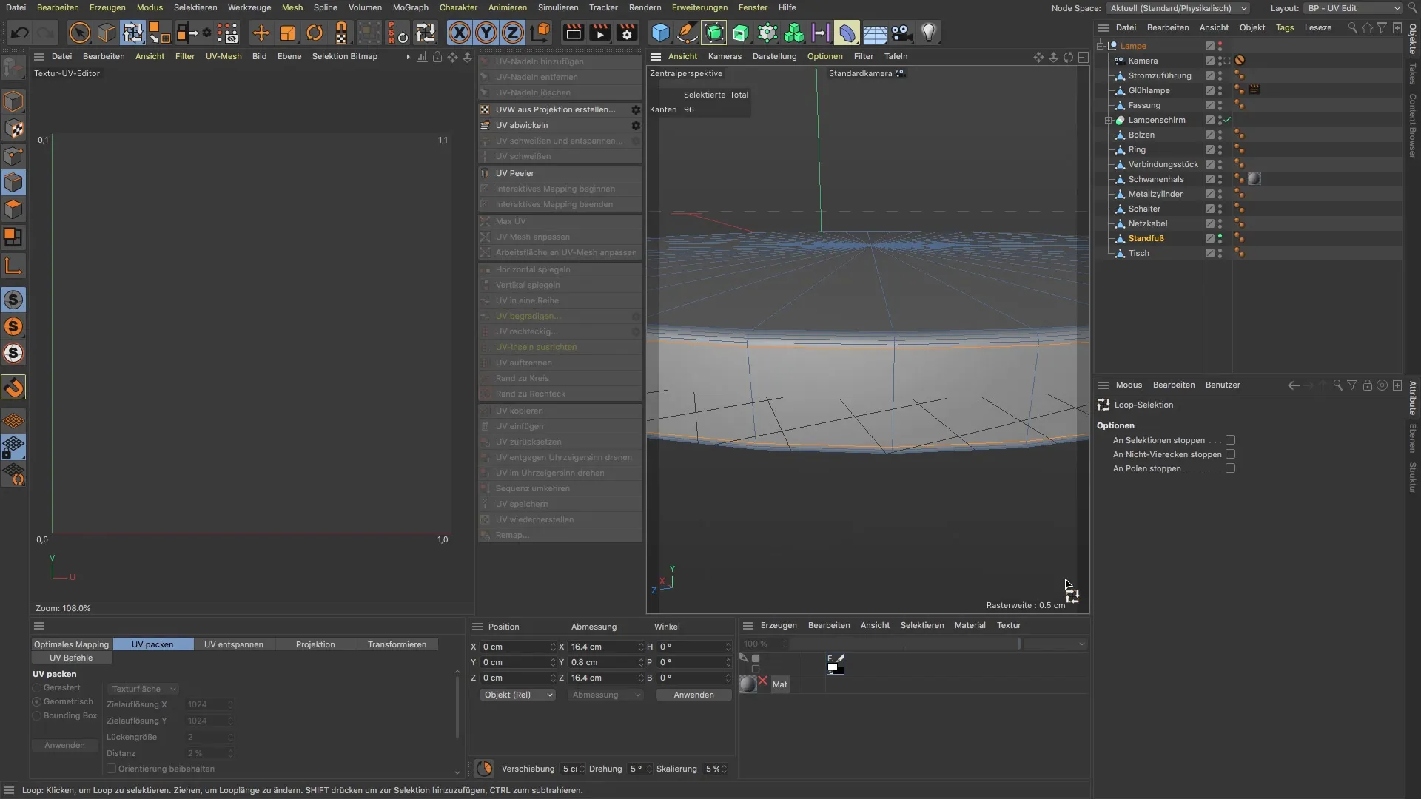Click Anwenden in the coordinates panel
Screen dimensions: 1421x799
click(693, 695)
